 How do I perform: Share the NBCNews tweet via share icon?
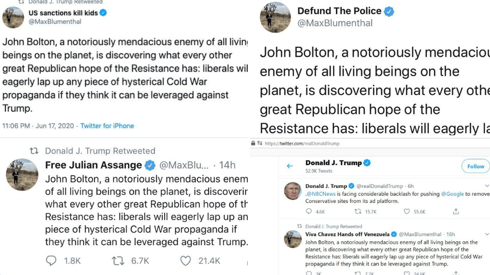[456, 212]
